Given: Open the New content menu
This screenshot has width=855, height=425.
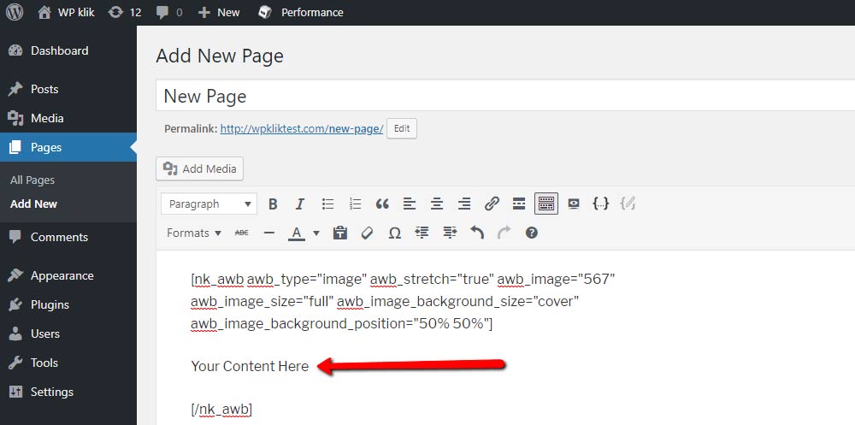Looking at the screenshot, I should [219, 12].
